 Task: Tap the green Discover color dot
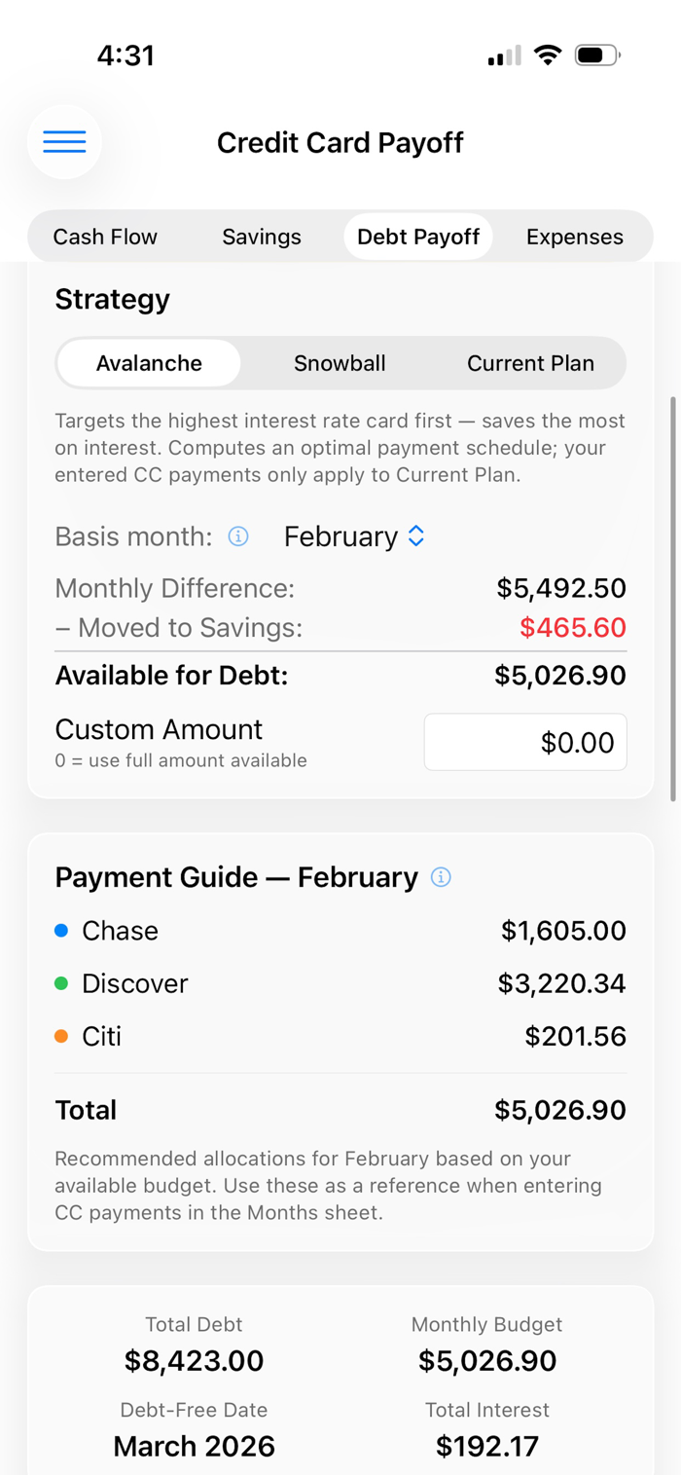pyautogui.click(x=61, y=983)
